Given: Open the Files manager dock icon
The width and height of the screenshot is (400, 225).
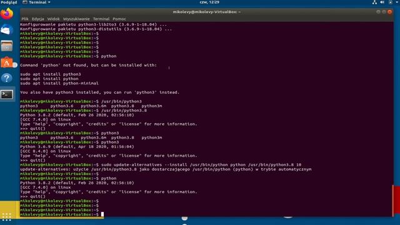Looking at the screenshot, I should (x=7, y=46).
